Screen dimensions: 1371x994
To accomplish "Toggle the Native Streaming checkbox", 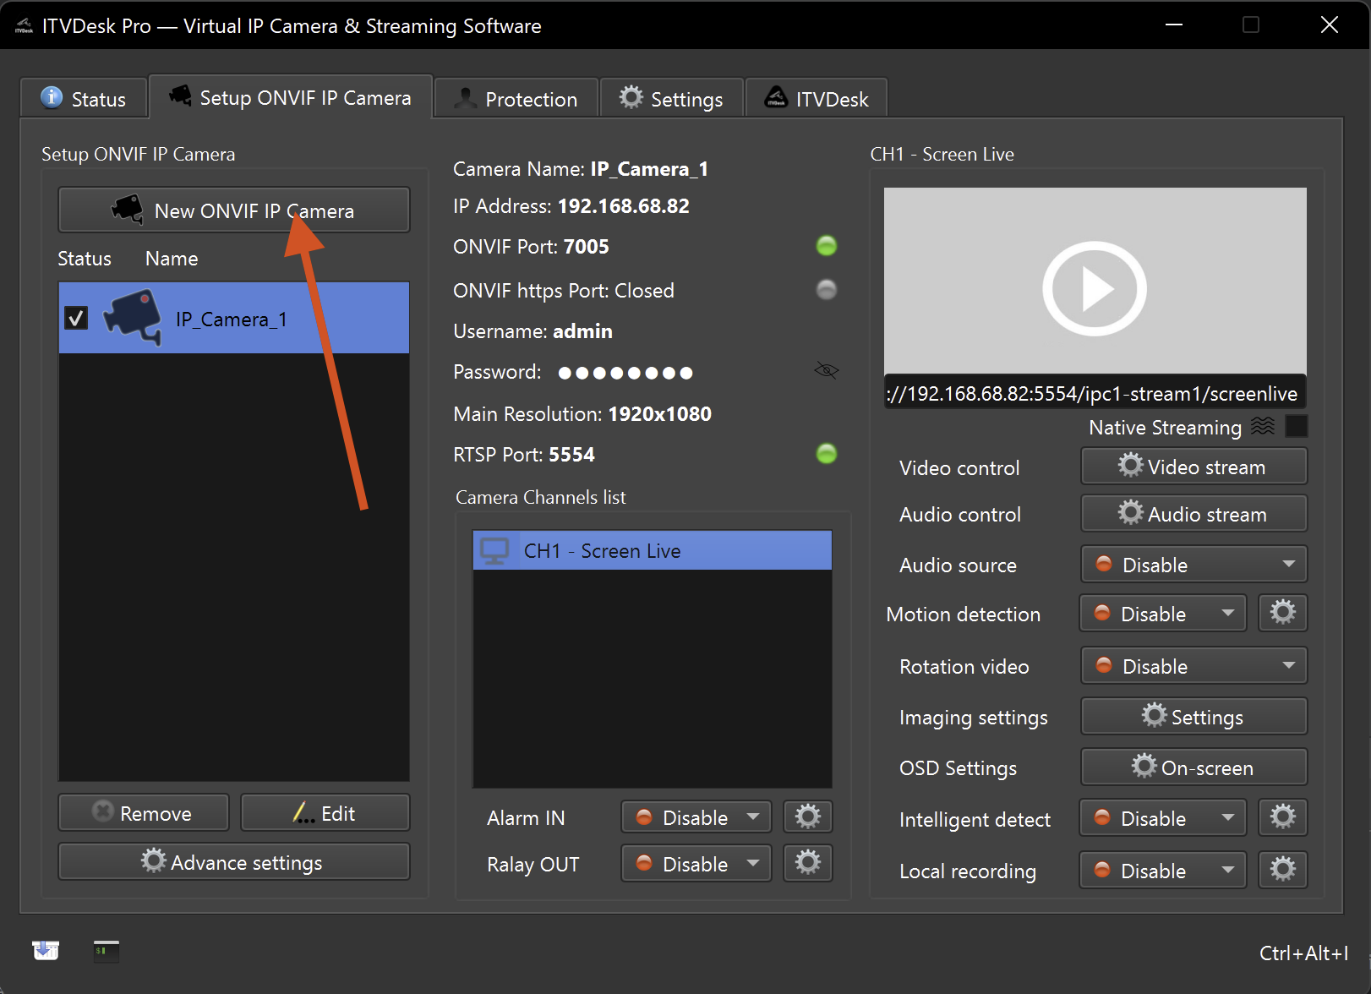I will 1296,427.
